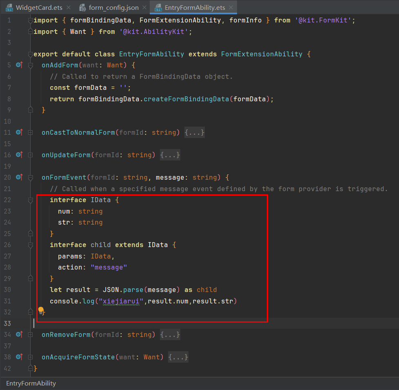
Task: Expand the {...} placeholder after onRemoveForm
Action: pyautogui.click(x=170, y=334)
